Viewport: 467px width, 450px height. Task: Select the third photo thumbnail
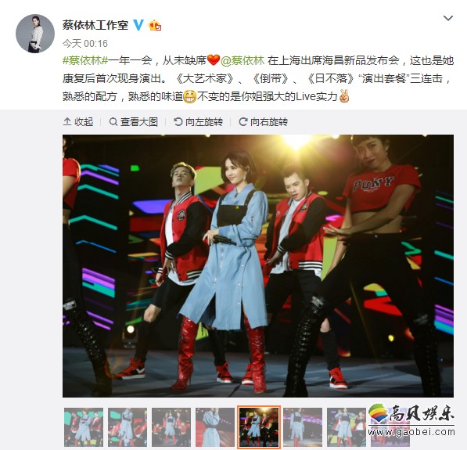(171, 427)
